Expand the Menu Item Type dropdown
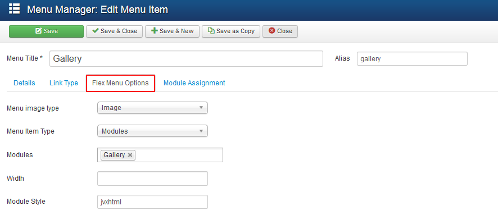This screenshot has height=215, width=498. 152,131
